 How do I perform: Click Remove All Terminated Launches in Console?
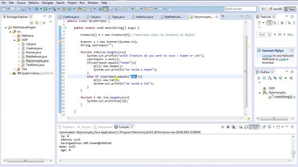233,127
